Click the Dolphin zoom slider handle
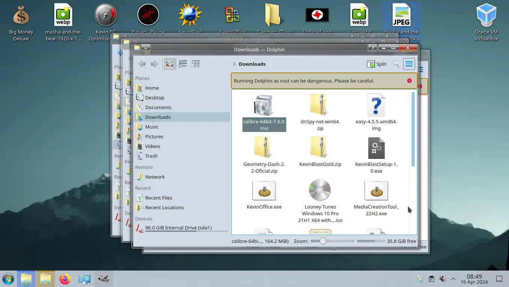This screenshot has height=287, width=509. coord(323,241)
